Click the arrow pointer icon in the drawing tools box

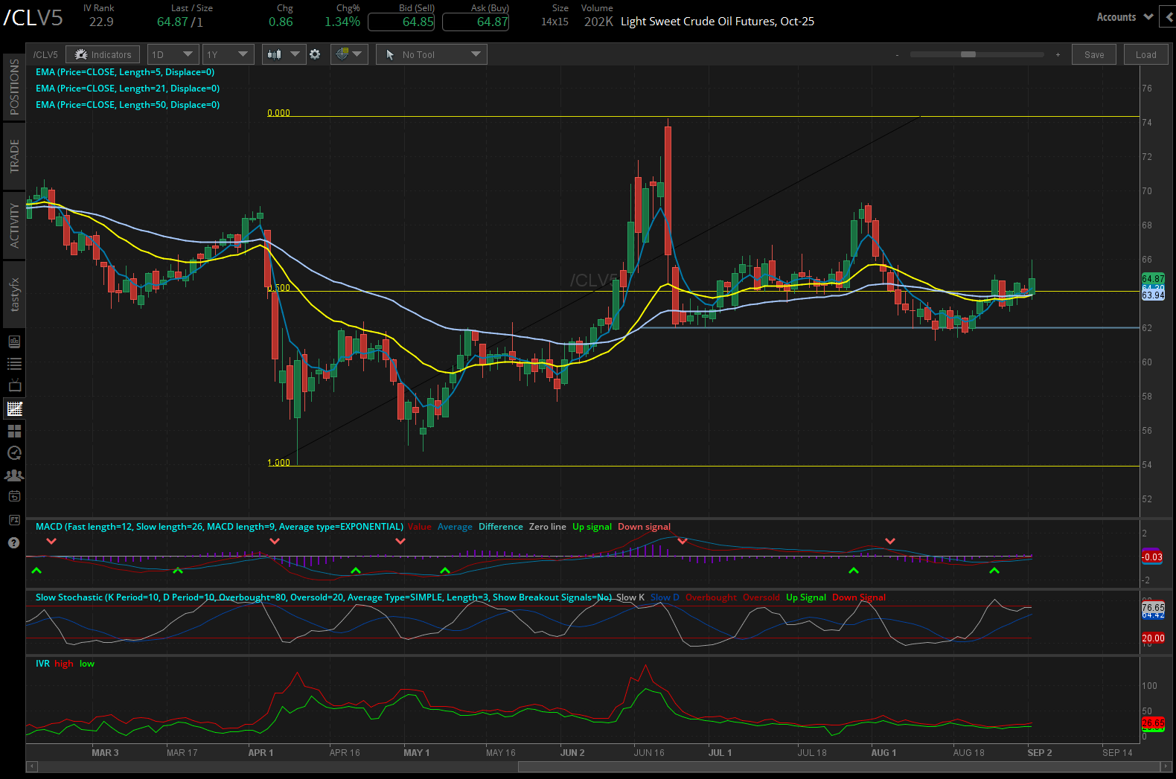tap(390, 54)
